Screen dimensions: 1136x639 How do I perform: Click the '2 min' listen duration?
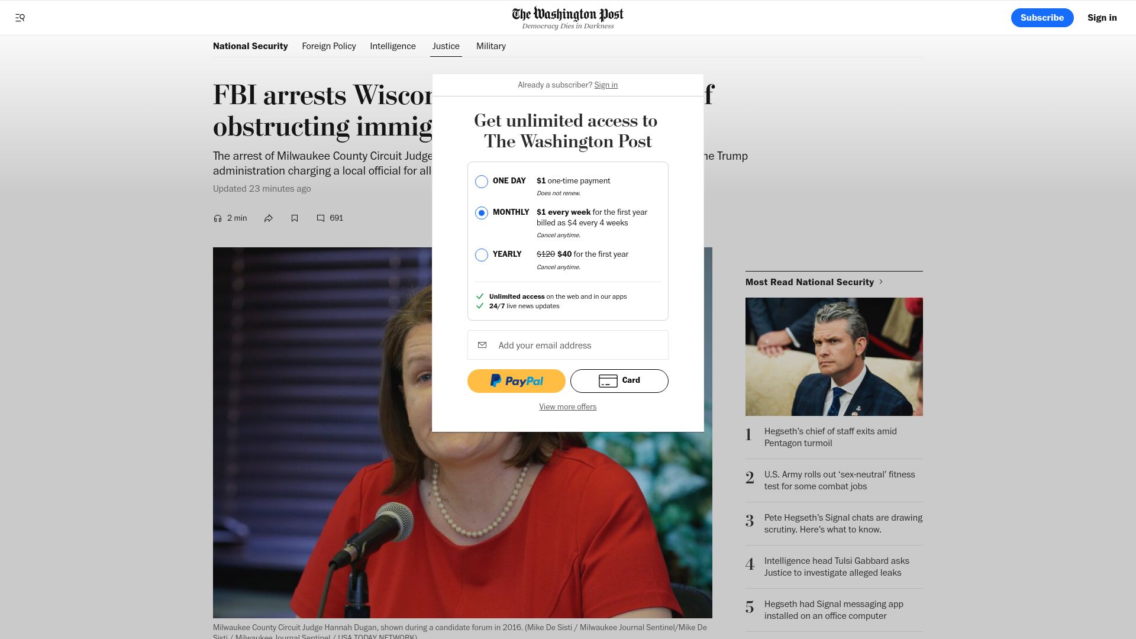pyautogui.click(x=237, y=218)
